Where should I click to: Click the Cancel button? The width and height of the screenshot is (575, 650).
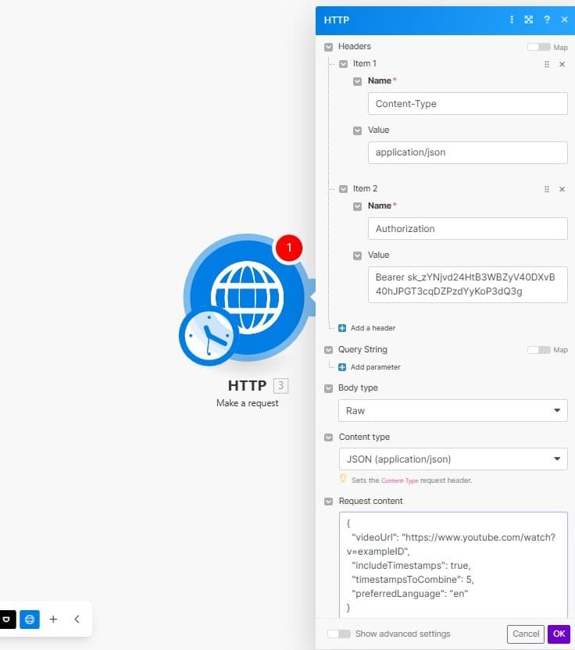(x=526, y=634)
